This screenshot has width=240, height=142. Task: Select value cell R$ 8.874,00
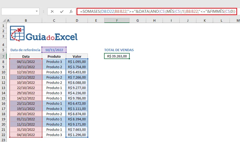[x=77, y=114]
